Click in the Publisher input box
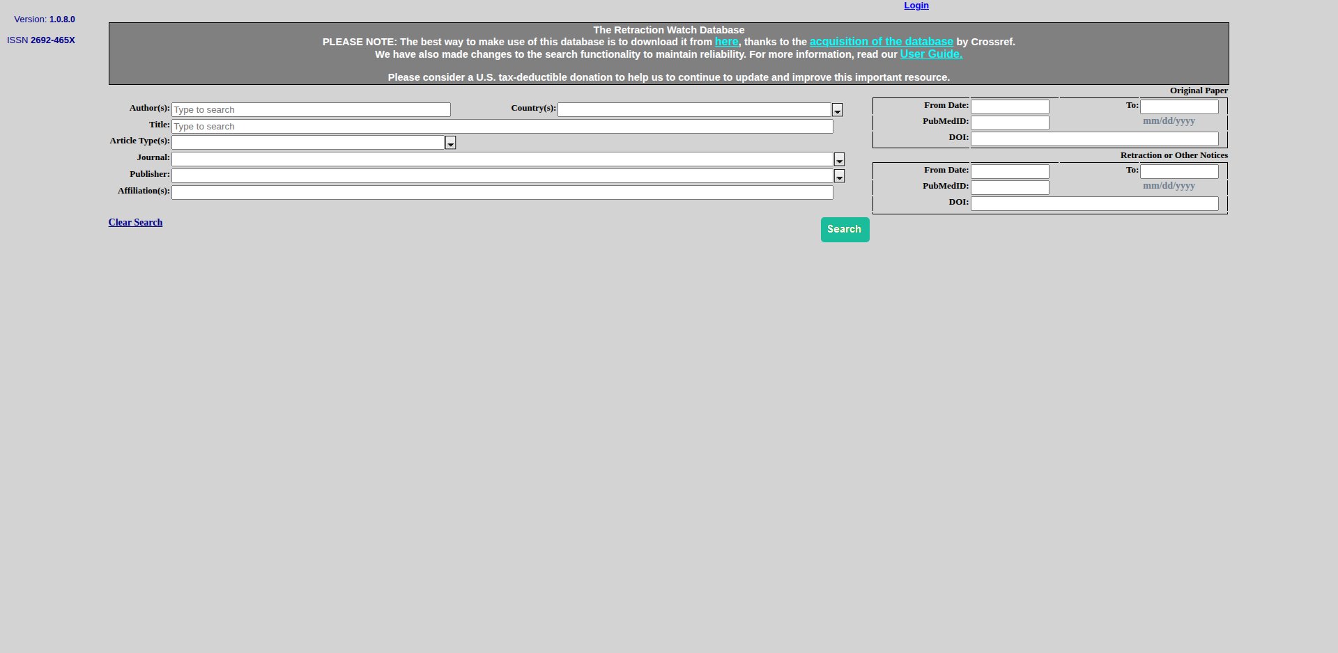The width and height of the screenshot is (1338, 653). [502, 176]
